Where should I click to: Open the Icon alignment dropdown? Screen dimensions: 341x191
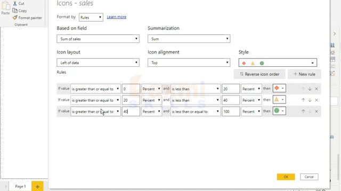point(189,63)
